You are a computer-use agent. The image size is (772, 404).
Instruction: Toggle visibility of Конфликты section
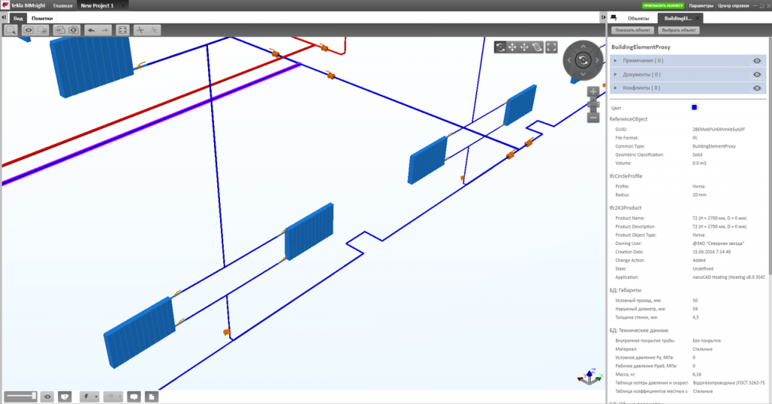point(757,88)
